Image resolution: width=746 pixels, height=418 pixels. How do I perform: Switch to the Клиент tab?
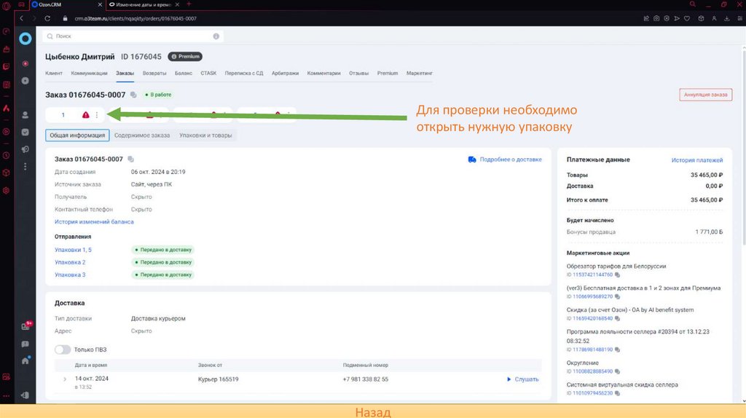[x=54, y=74]
